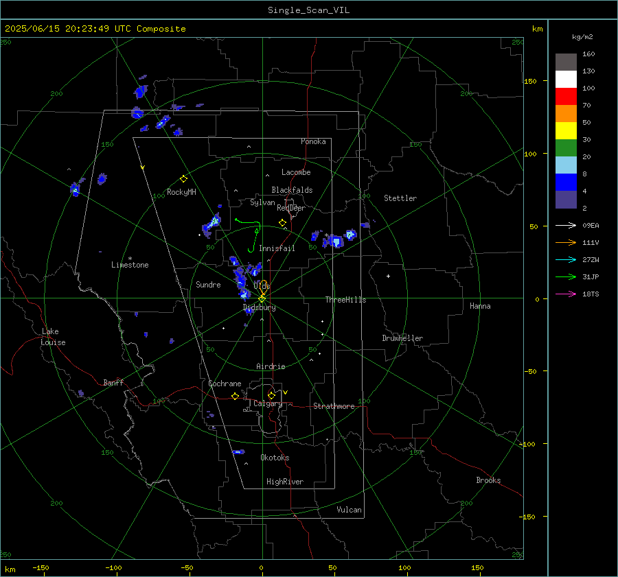Click the Didsbury label
This screenshot has height=577, width=618.
259,307
